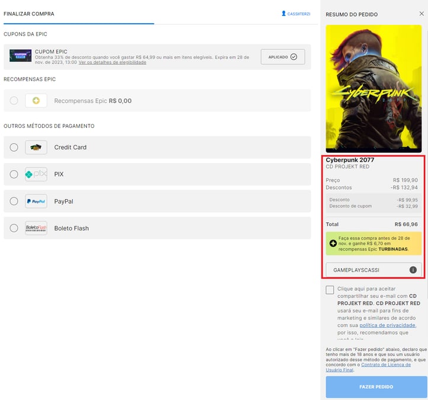
Task: Click the FINALIZAR COMPRA heading
Action: (29, 14)
